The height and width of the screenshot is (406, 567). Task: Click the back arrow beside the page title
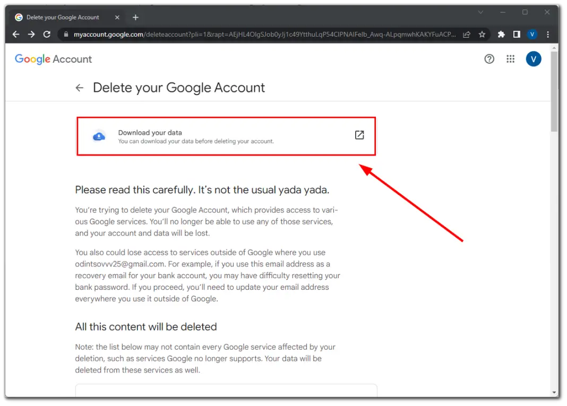(79, 88)
